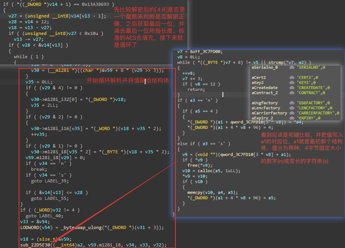Click the strcmp(*v7, a2) call

(287, 62)
